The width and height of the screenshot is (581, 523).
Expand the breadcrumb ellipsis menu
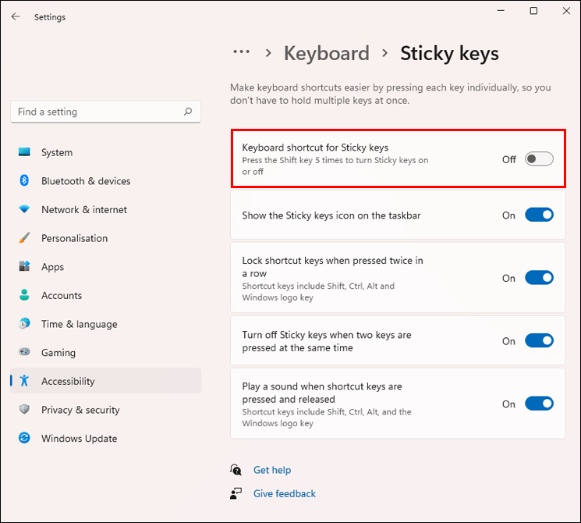click(x=242, y=52)
